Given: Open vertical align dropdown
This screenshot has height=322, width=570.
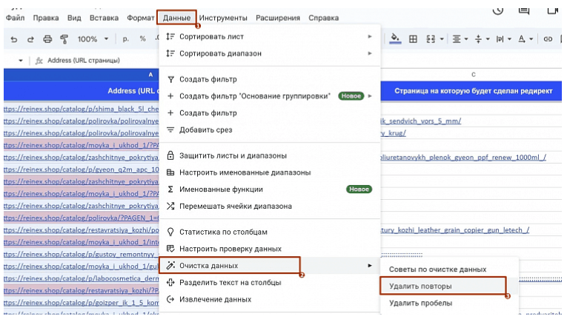Looking at the screenshot, I should click(x=481, y=39).
